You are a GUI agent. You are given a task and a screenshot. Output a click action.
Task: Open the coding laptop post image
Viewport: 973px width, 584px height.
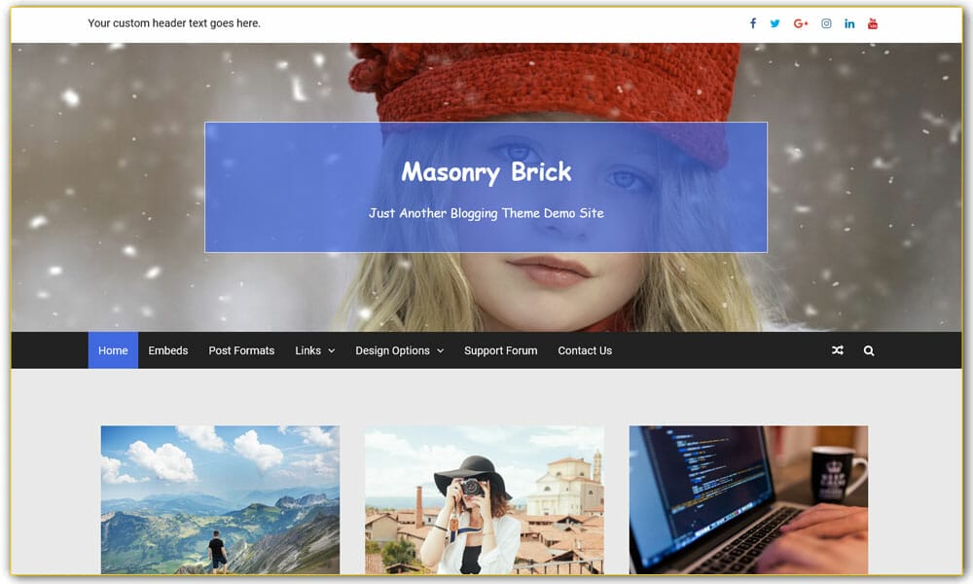(x=747, y=499)
